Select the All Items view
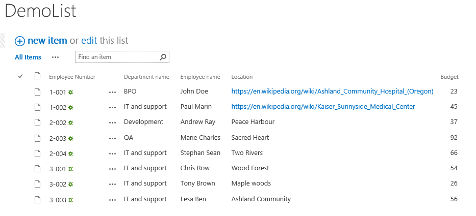Viewport: 476px width, 216px height. pyautogui.click(x=28, y=57)
